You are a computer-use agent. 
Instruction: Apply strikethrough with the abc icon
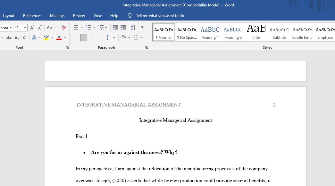9,38
